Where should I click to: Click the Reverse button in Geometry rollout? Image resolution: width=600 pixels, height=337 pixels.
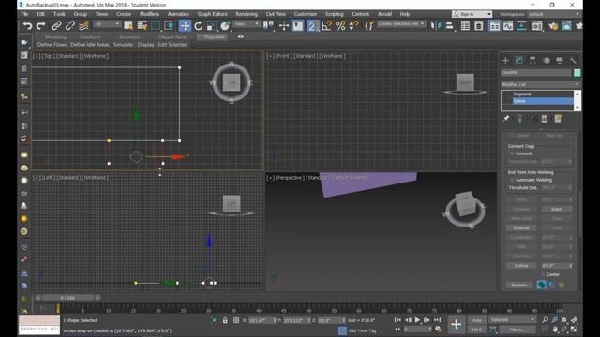tap(521, 227)
